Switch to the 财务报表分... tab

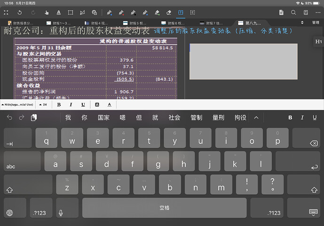click(x=21, y=23)
